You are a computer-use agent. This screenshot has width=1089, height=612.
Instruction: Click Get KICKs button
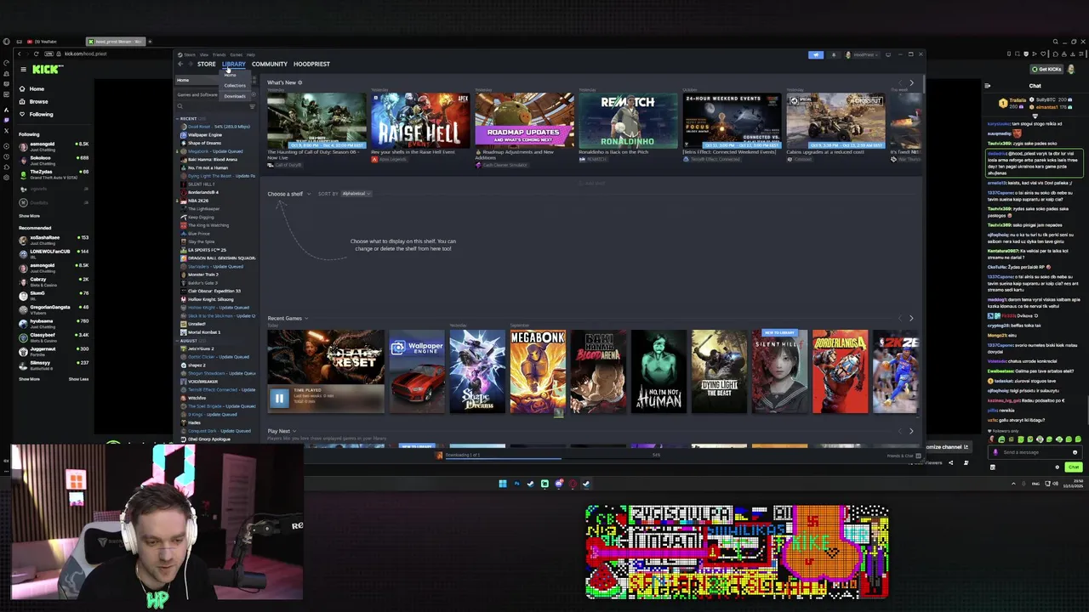tap(1046, 69)
